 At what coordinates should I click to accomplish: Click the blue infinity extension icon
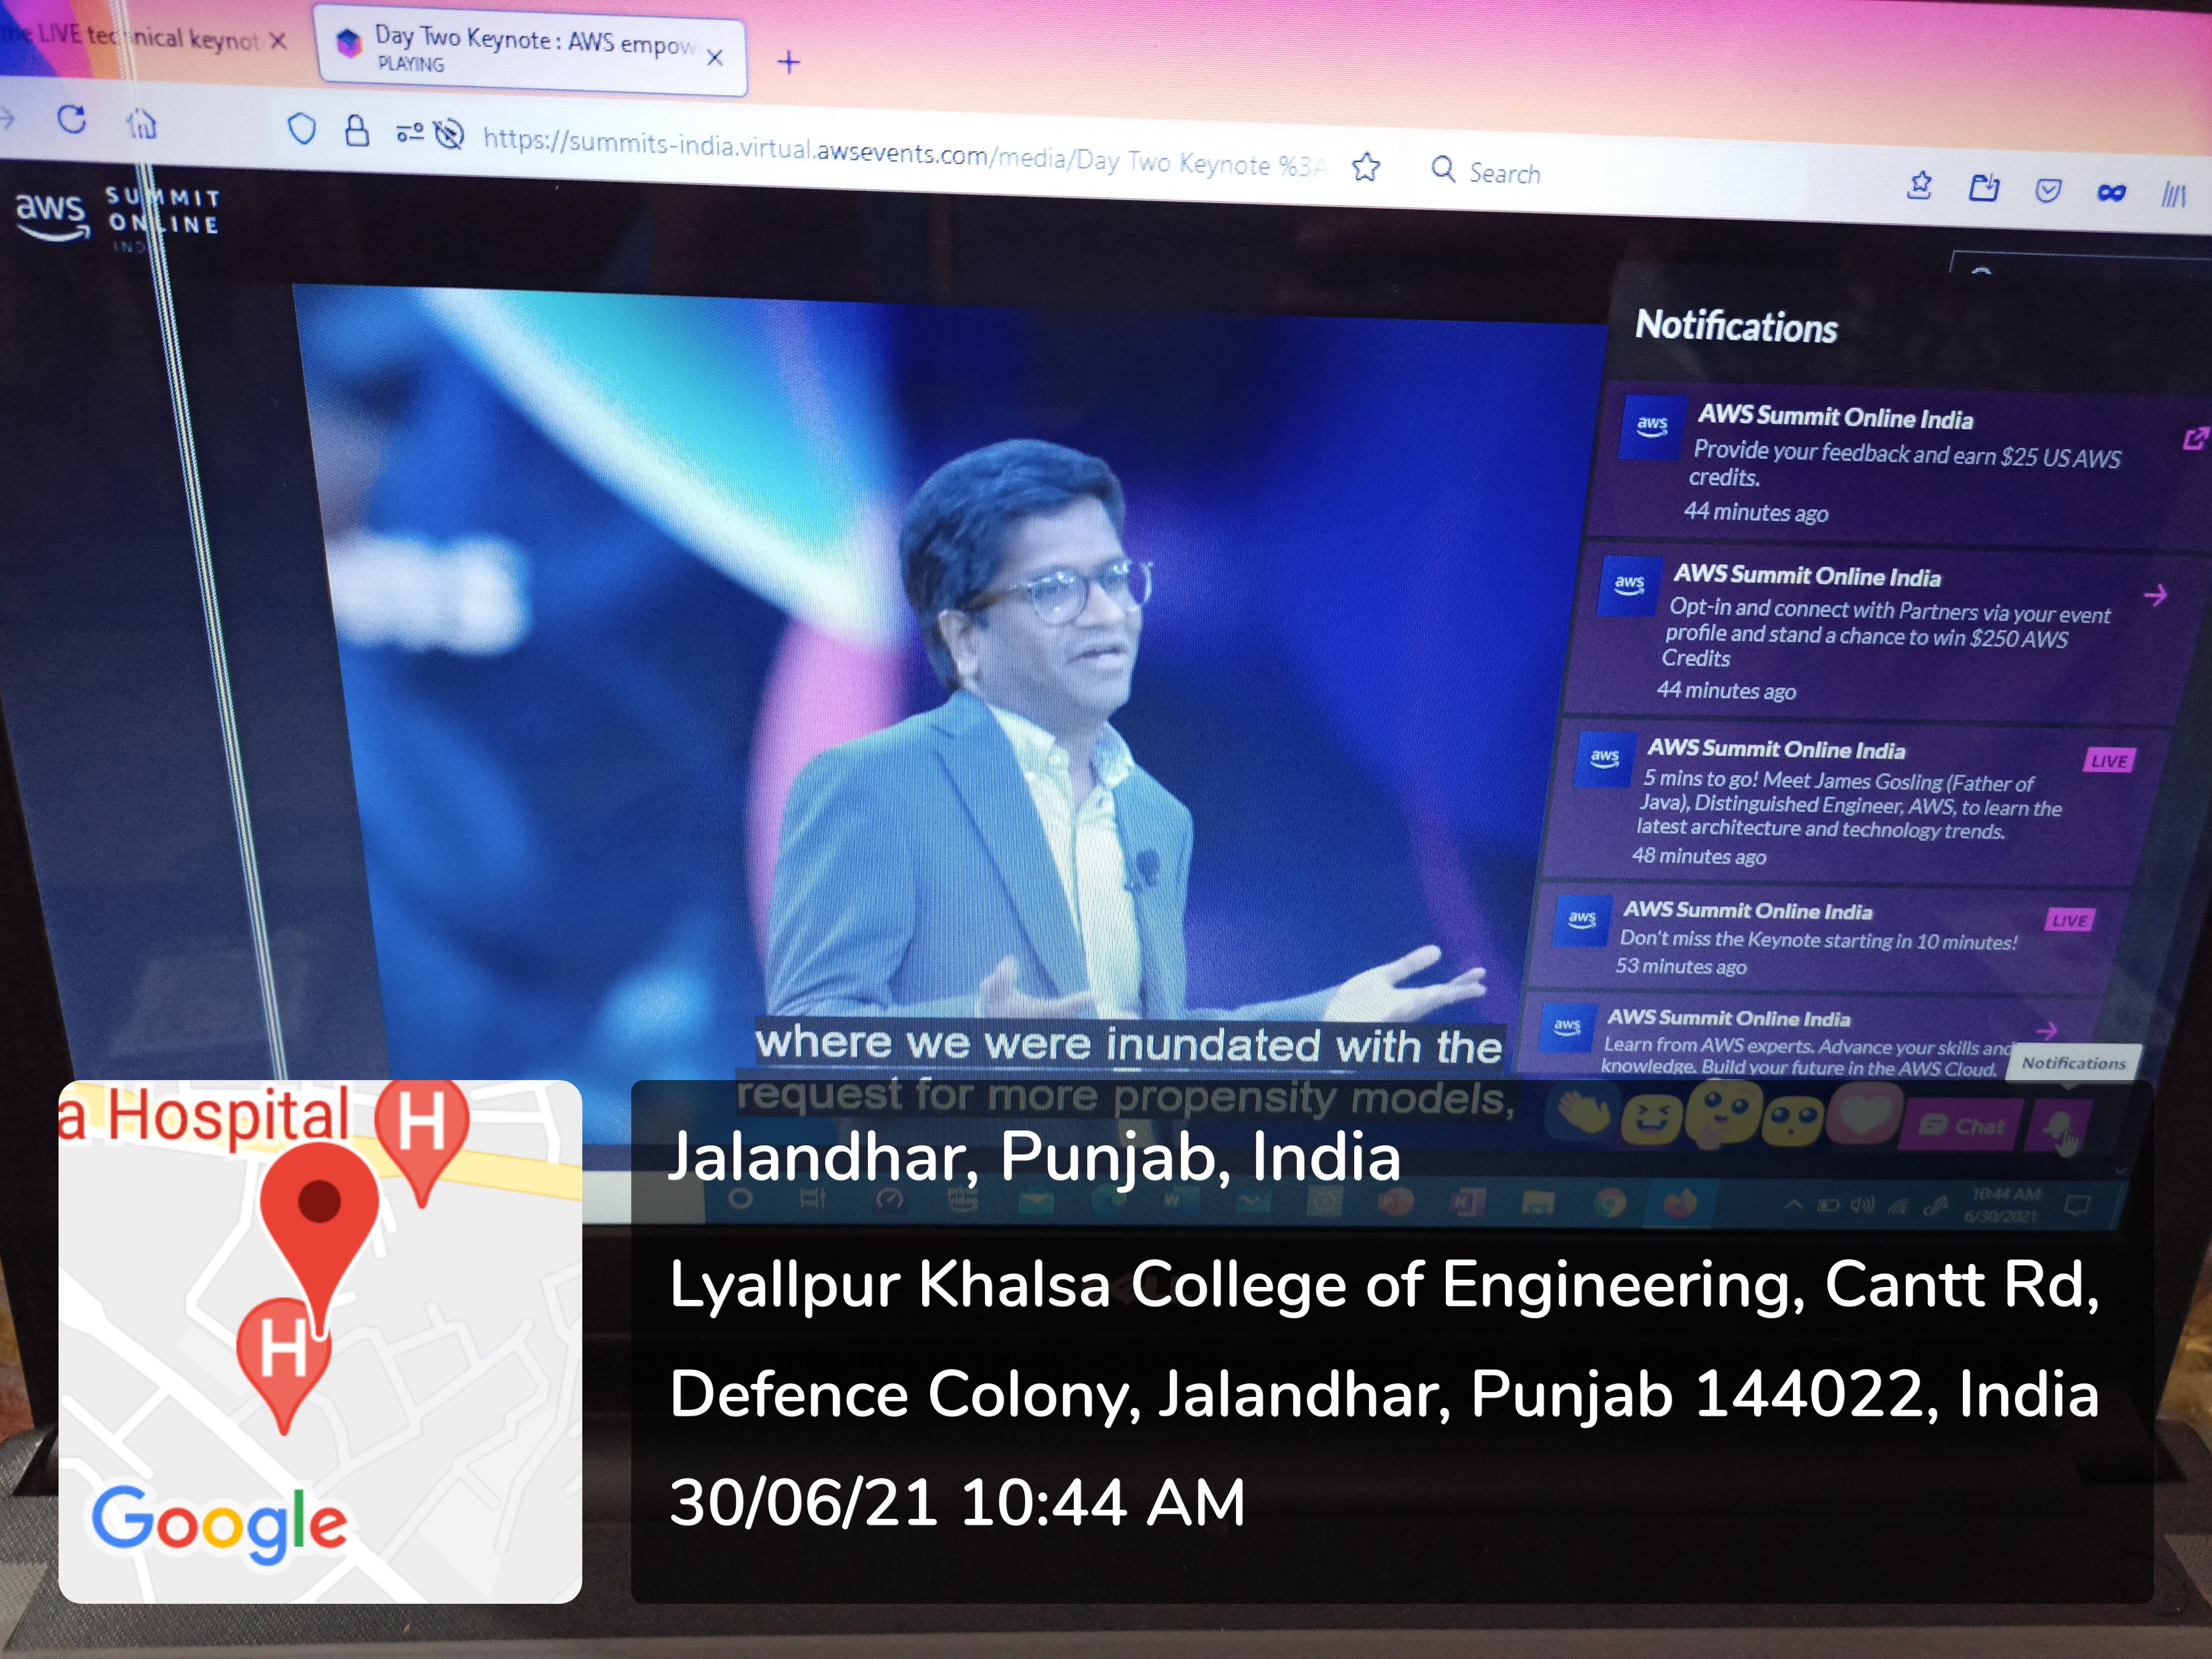(2111, 192)
